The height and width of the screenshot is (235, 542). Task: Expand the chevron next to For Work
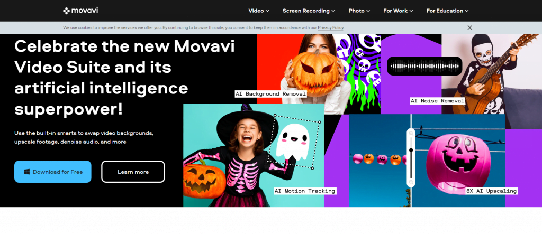[x=411, y=11]
